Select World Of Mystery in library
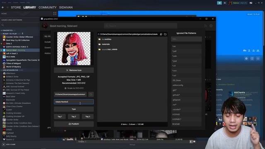This screenshot has width=265, height=149. 13,67
